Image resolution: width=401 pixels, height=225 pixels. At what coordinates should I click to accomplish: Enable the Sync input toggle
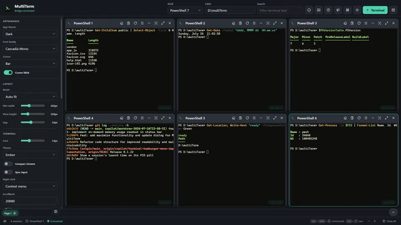8,172
